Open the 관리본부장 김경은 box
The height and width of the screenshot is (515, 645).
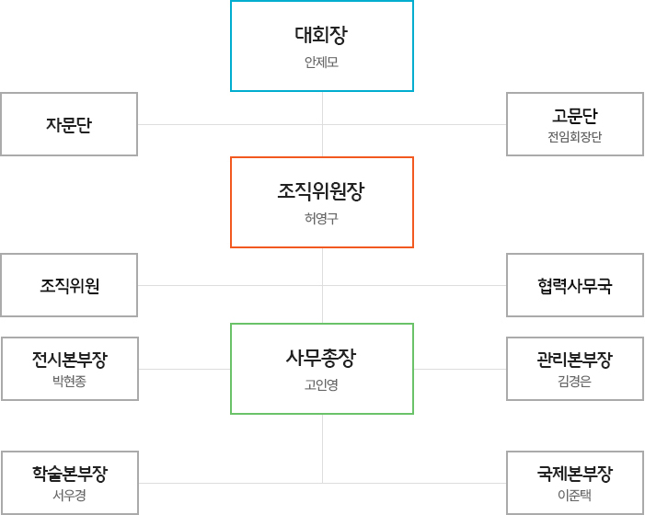tap(575, 369)
